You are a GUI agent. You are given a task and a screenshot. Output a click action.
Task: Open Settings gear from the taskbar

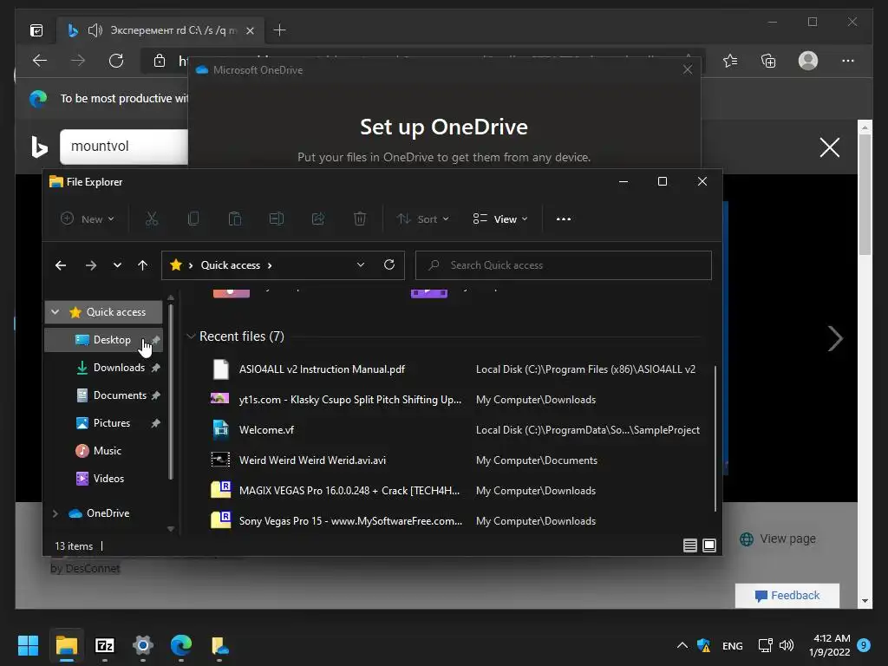pos(143,645)
